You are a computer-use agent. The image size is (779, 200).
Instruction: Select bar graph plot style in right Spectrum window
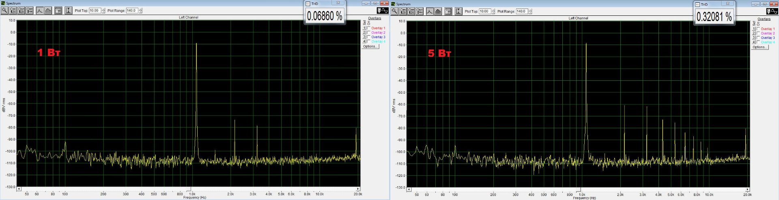[x=438, y=11]
